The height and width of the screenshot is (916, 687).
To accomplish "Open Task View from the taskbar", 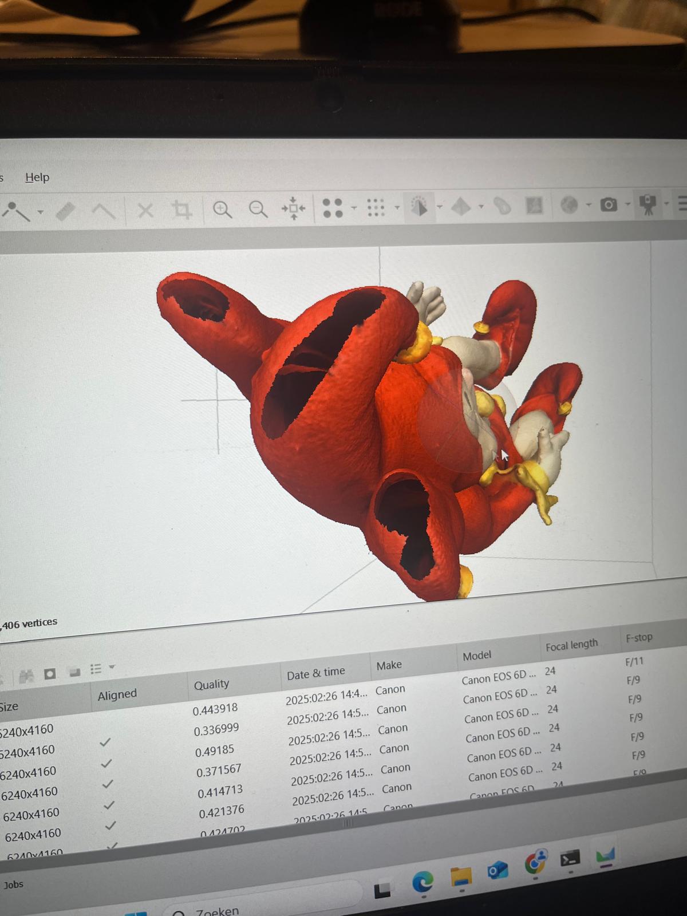I will pos(382,889).
